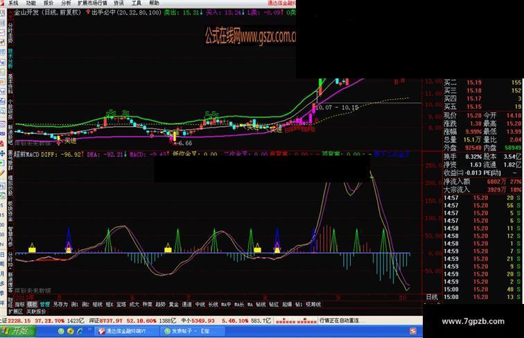Apply the 吸筹线 indicator template
The height and width of the screenshot is (338, 524).
(x=313, y=305)
